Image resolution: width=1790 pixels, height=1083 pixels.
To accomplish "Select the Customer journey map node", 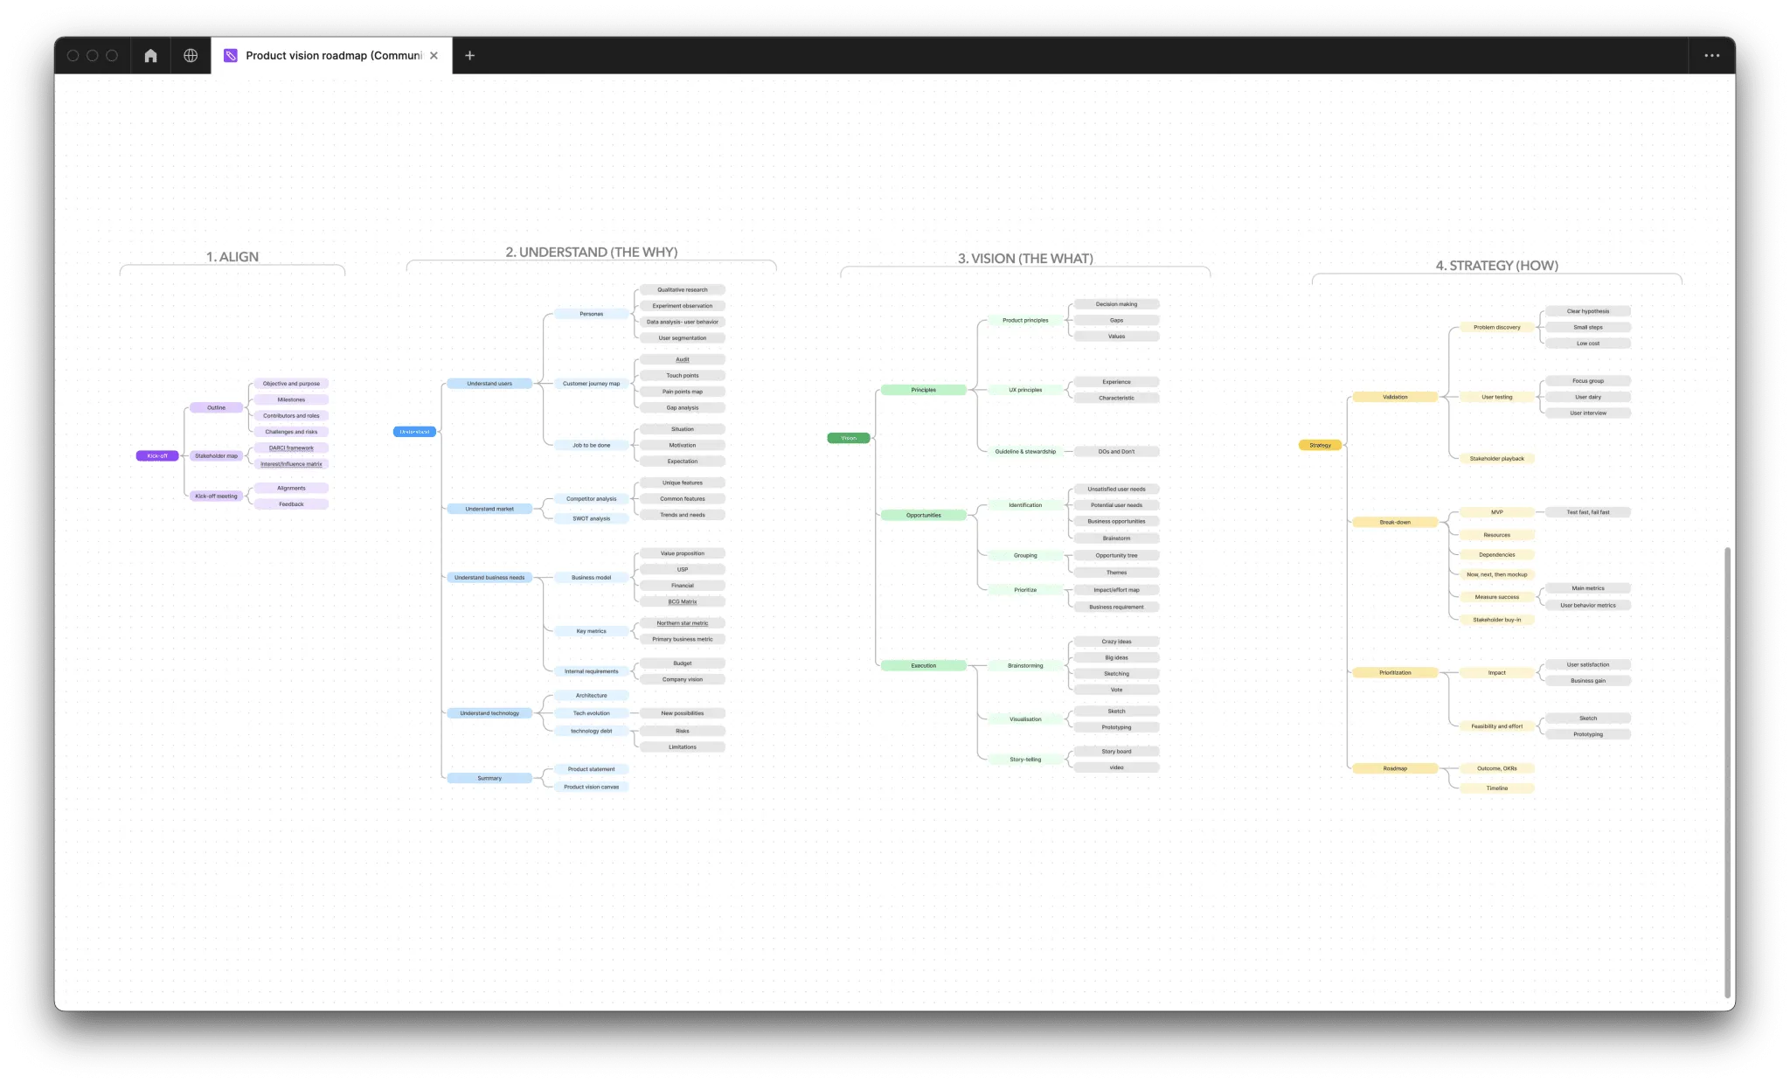I will (x=592, y=384).
